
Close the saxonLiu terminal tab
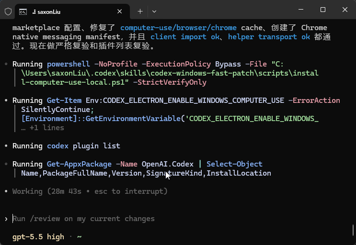(120, 11)
